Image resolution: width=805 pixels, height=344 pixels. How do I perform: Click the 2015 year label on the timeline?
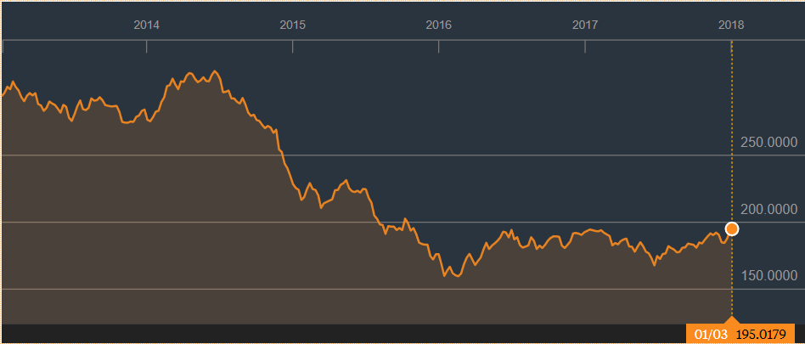pyautogui.click(x=293, y=25)
